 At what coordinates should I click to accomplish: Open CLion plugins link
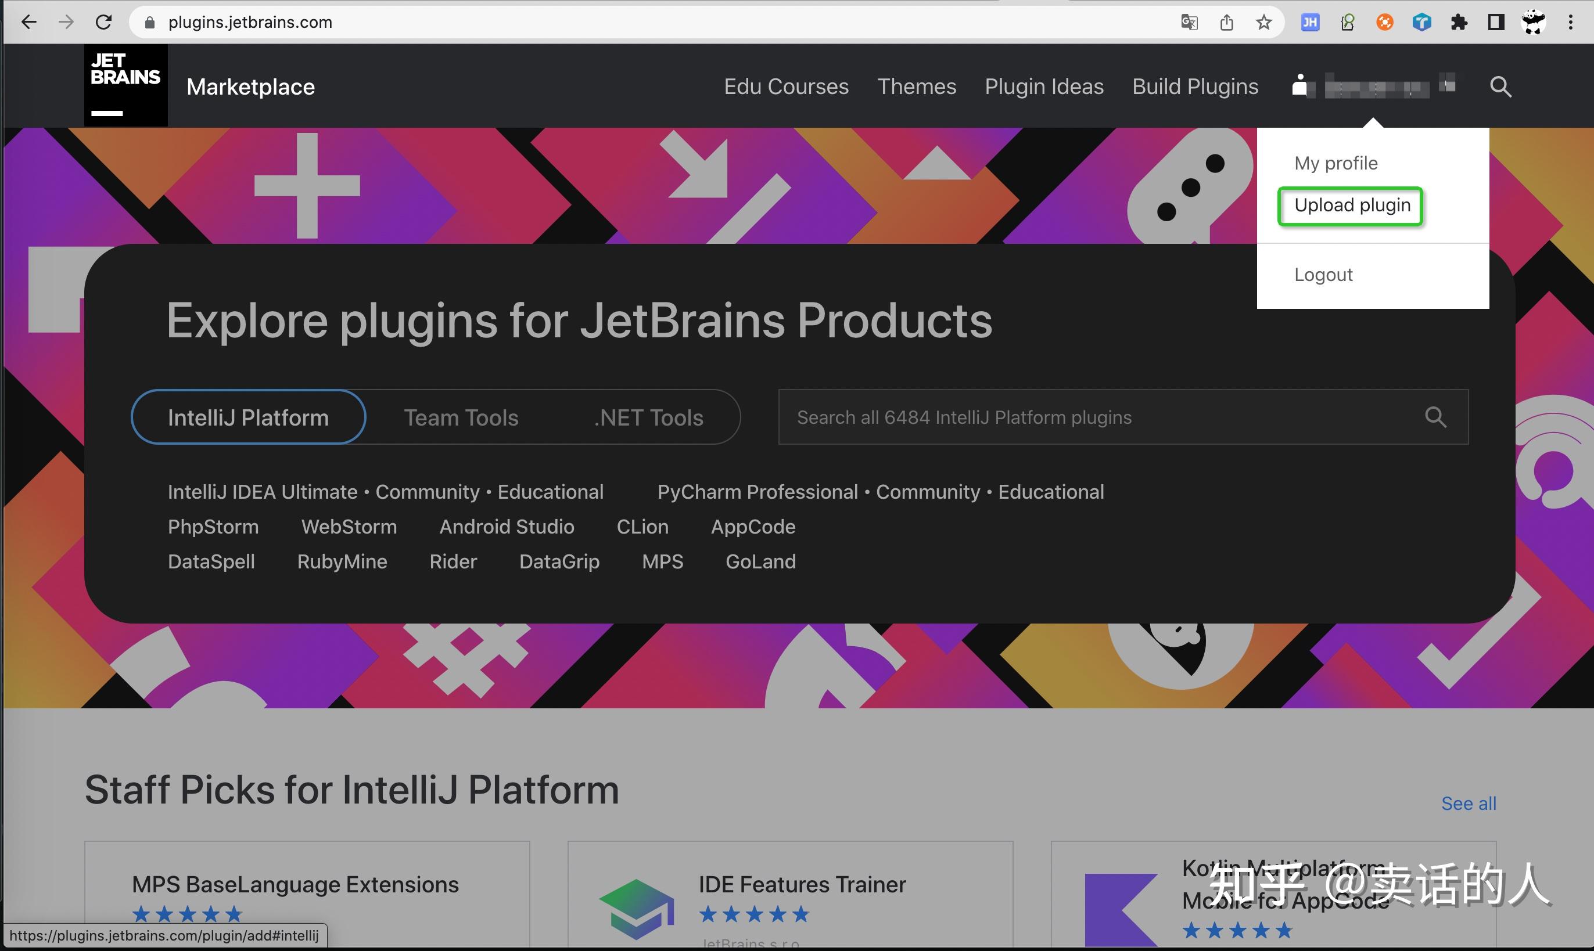click(642, 527)
